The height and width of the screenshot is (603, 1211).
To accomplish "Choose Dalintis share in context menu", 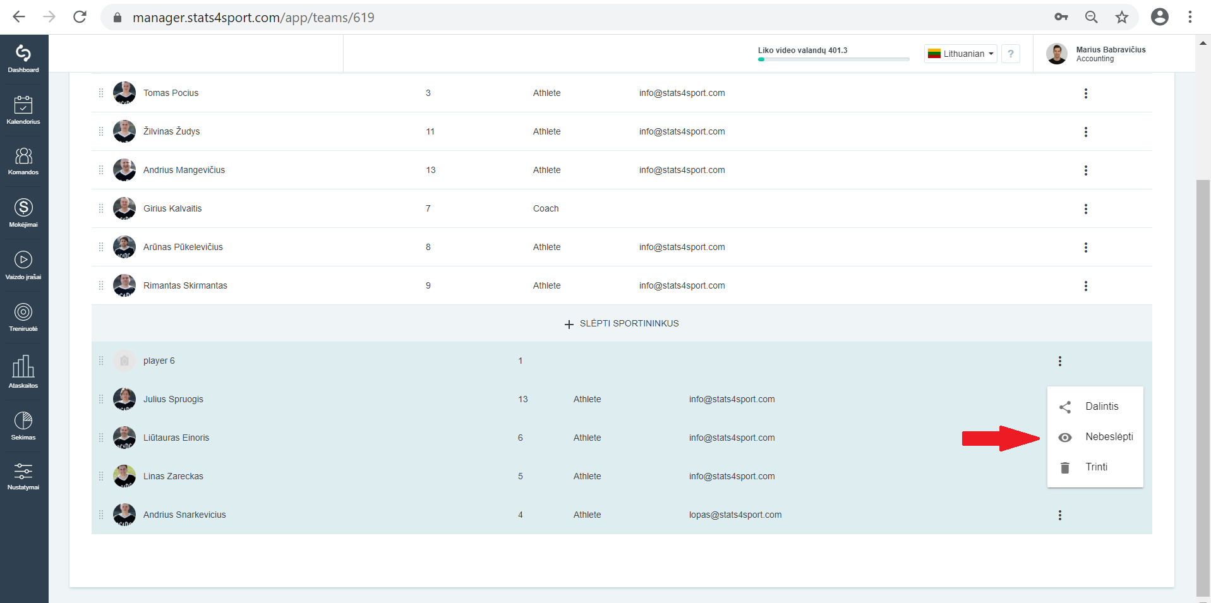I will point(1095,407).
